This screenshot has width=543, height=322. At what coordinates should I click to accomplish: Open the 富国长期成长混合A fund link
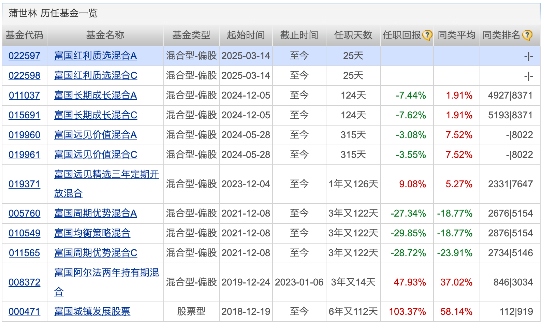click(96, 95)
